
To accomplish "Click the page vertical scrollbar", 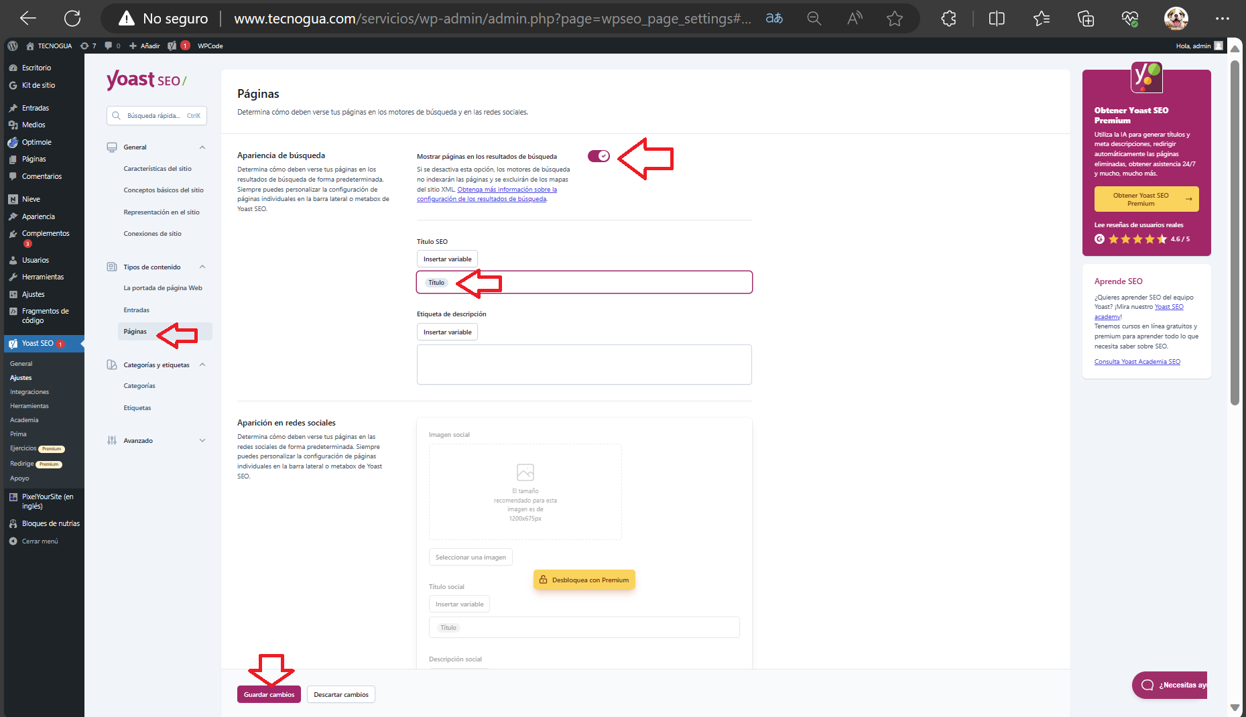I will [1235, 233].
